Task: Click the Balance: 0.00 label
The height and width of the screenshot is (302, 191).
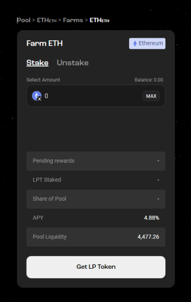Action: click(x=149, y=80)
